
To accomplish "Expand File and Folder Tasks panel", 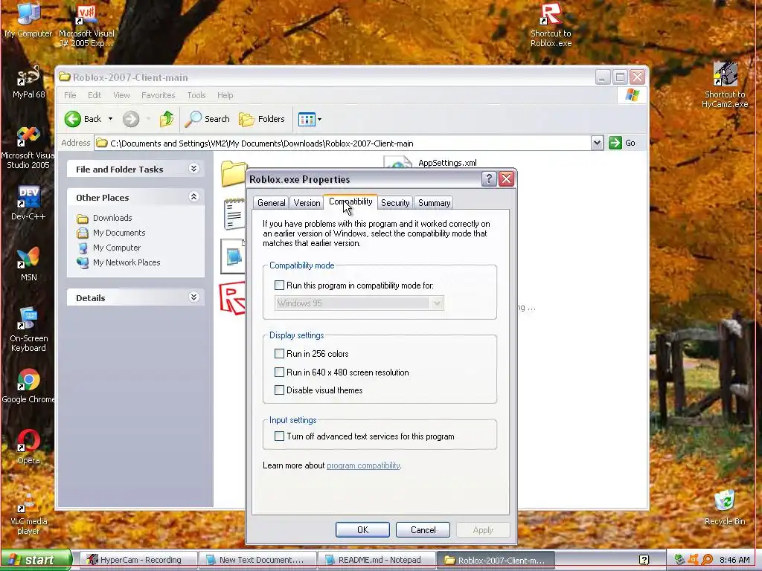I will coord(194,169).
